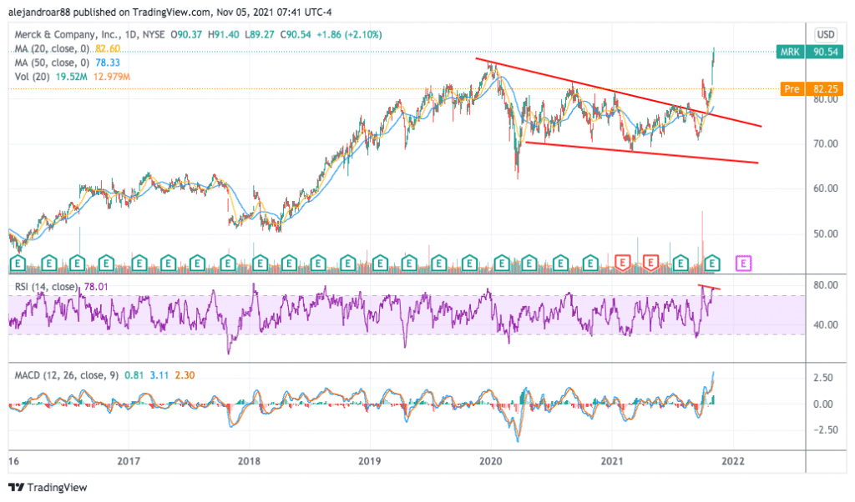Click the 2019 label on time axis
Viewport: 855px width, 502px height.
coord(370,461)
